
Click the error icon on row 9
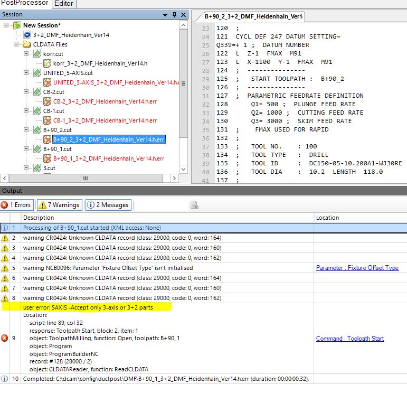[x=4, y=338]
